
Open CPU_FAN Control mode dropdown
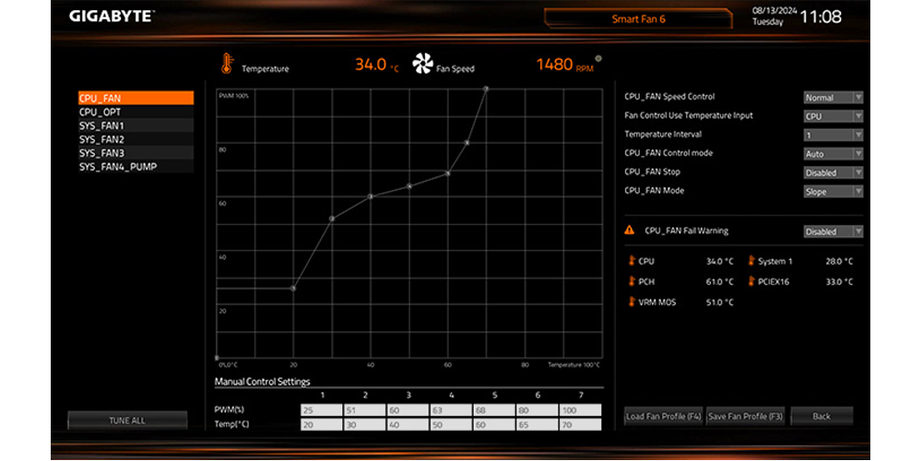[833, 154]
